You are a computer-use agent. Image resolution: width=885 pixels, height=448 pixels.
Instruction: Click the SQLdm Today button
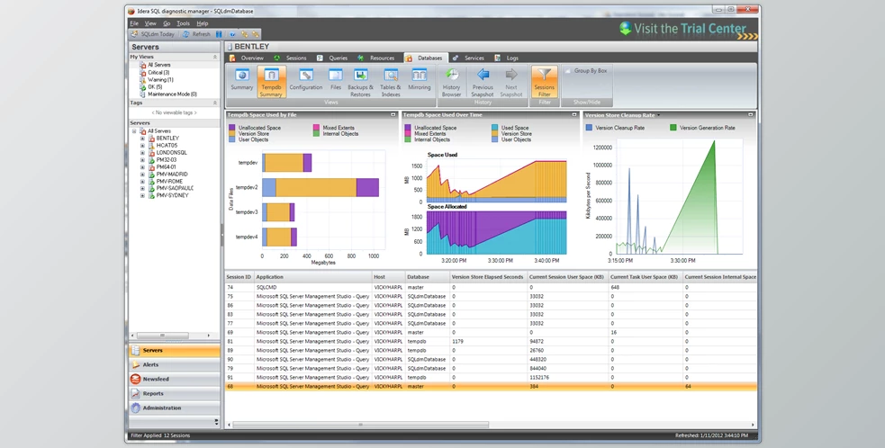[x=153, y=34]
